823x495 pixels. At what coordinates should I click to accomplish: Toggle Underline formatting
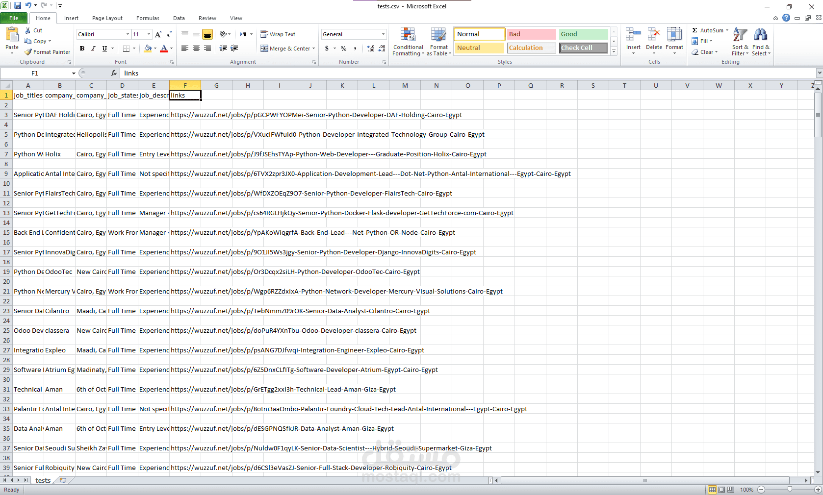point(104,49)
